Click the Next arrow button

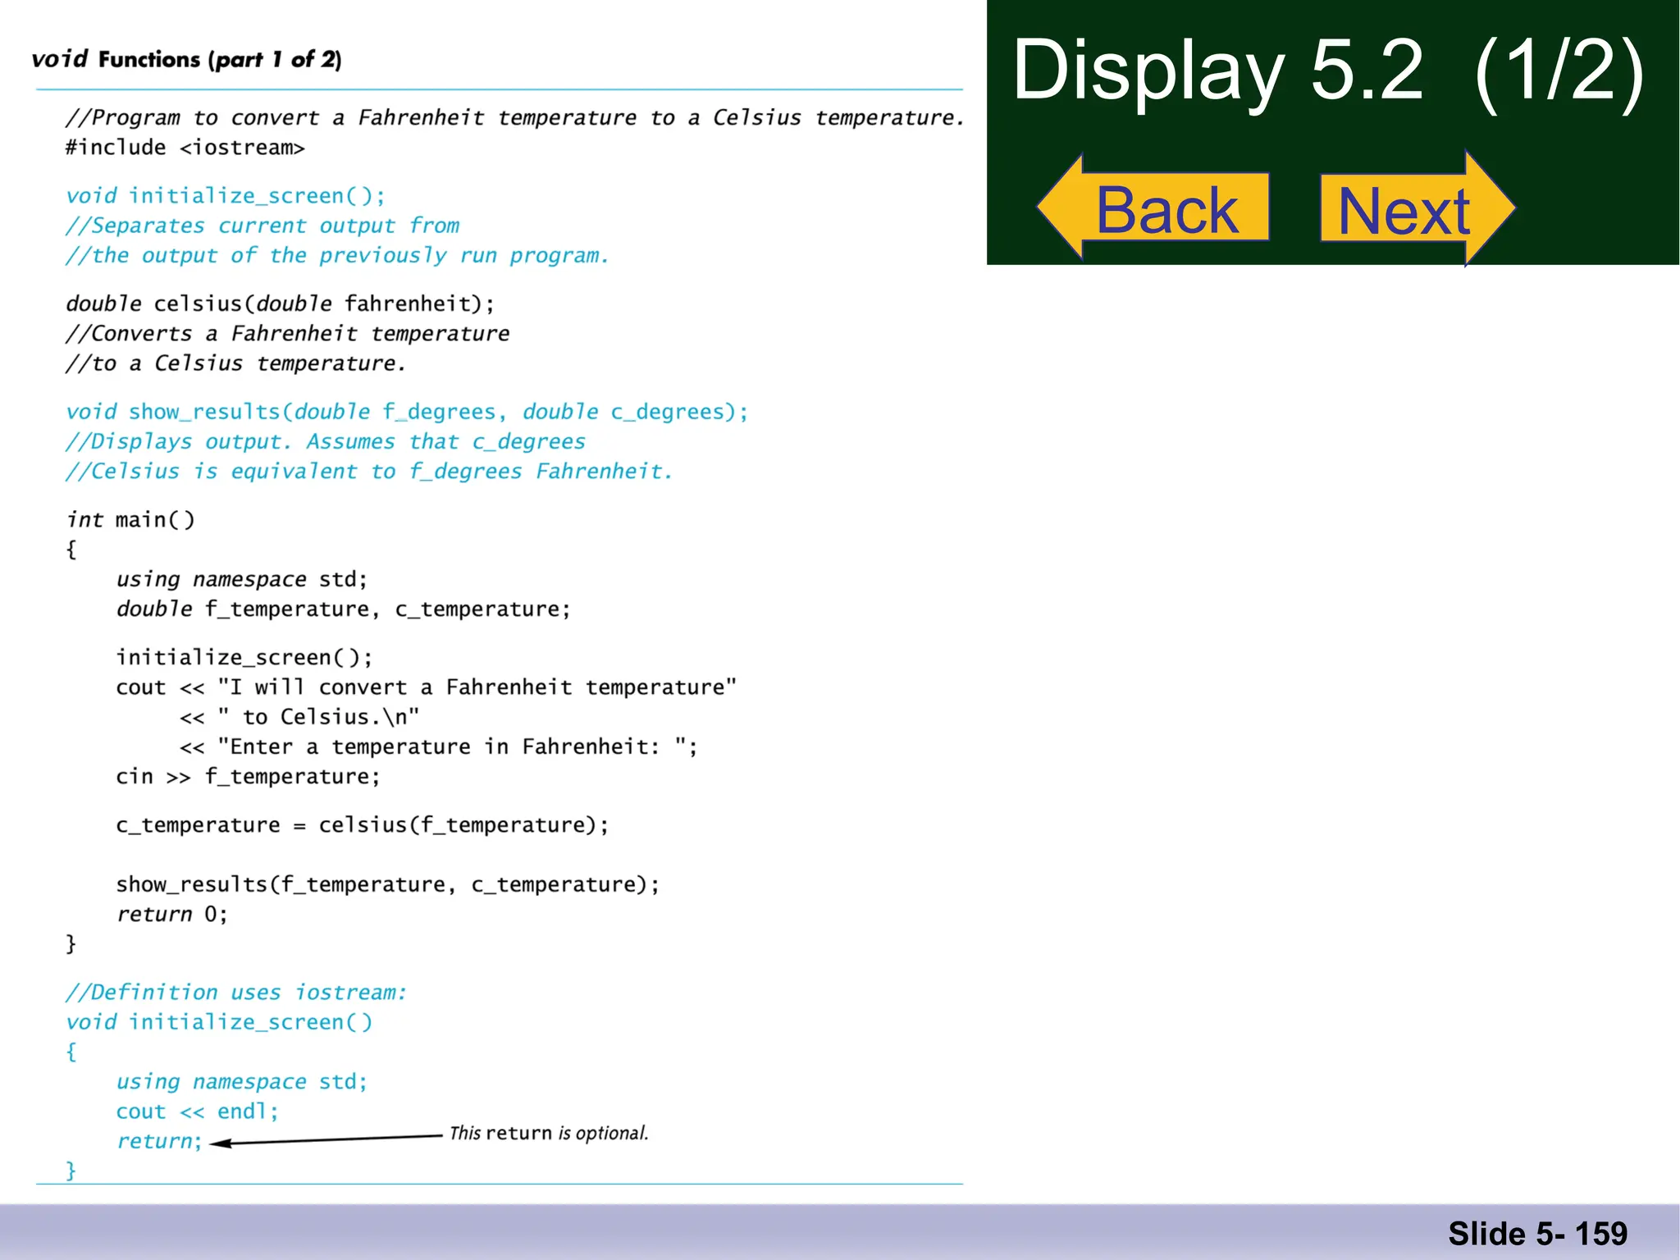[x=1417, y=208]
